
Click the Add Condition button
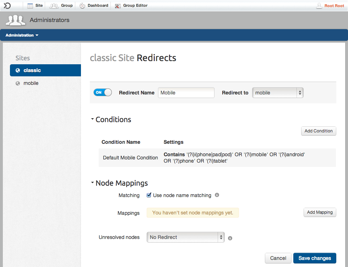pos(318,131)
